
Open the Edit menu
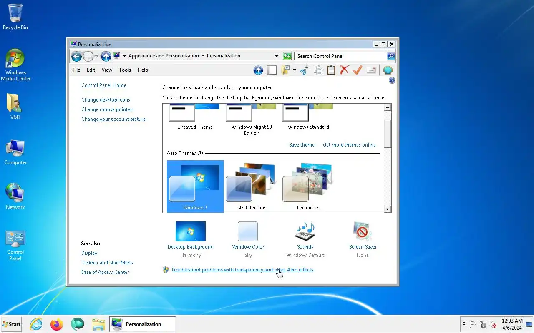click(91, 70)
